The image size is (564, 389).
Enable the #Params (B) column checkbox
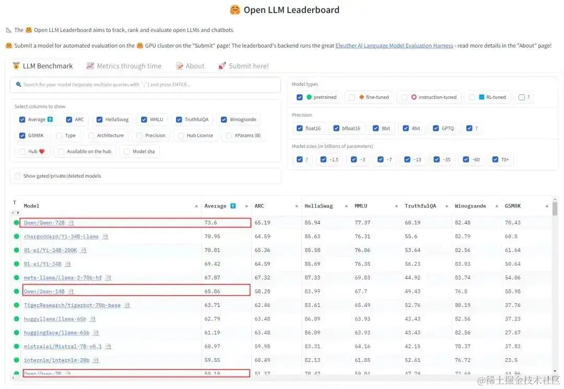[228, 135]
